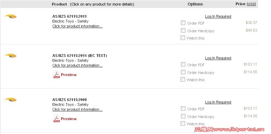
Task: Enable Watch this for the IEC TEXT product
Action: (x=183, y=79)
